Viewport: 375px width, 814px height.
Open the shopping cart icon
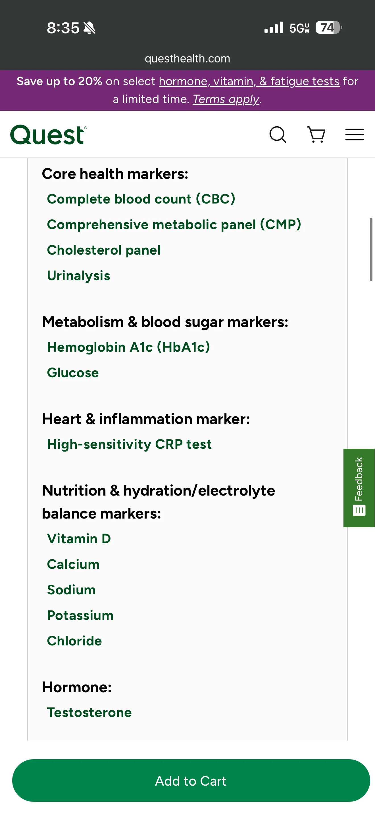(x=316, y=135)
